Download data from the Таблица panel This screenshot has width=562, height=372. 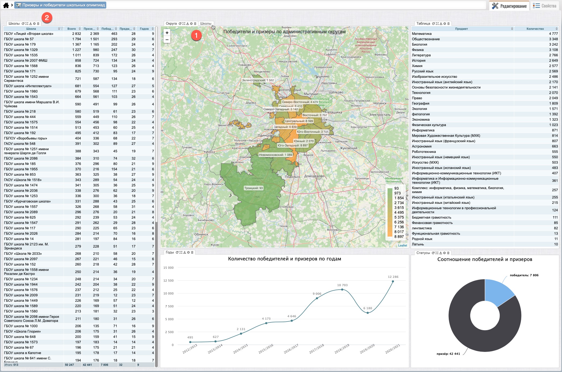click(x=441, y=24)
